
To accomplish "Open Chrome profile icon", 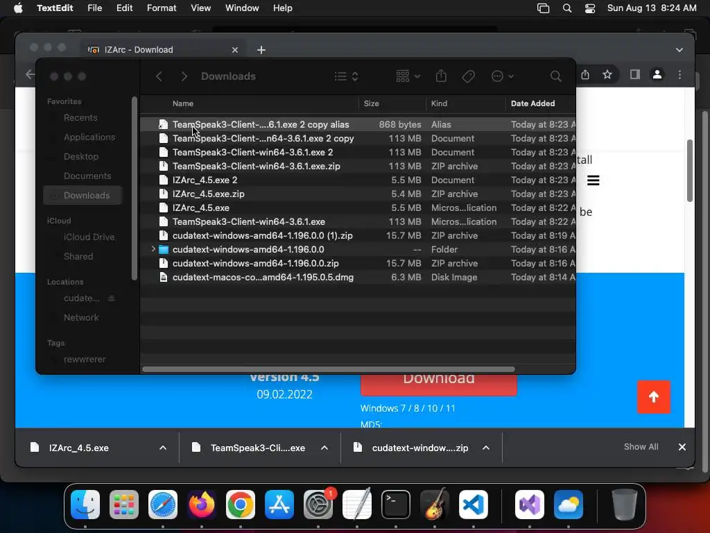I will (657, 74).
